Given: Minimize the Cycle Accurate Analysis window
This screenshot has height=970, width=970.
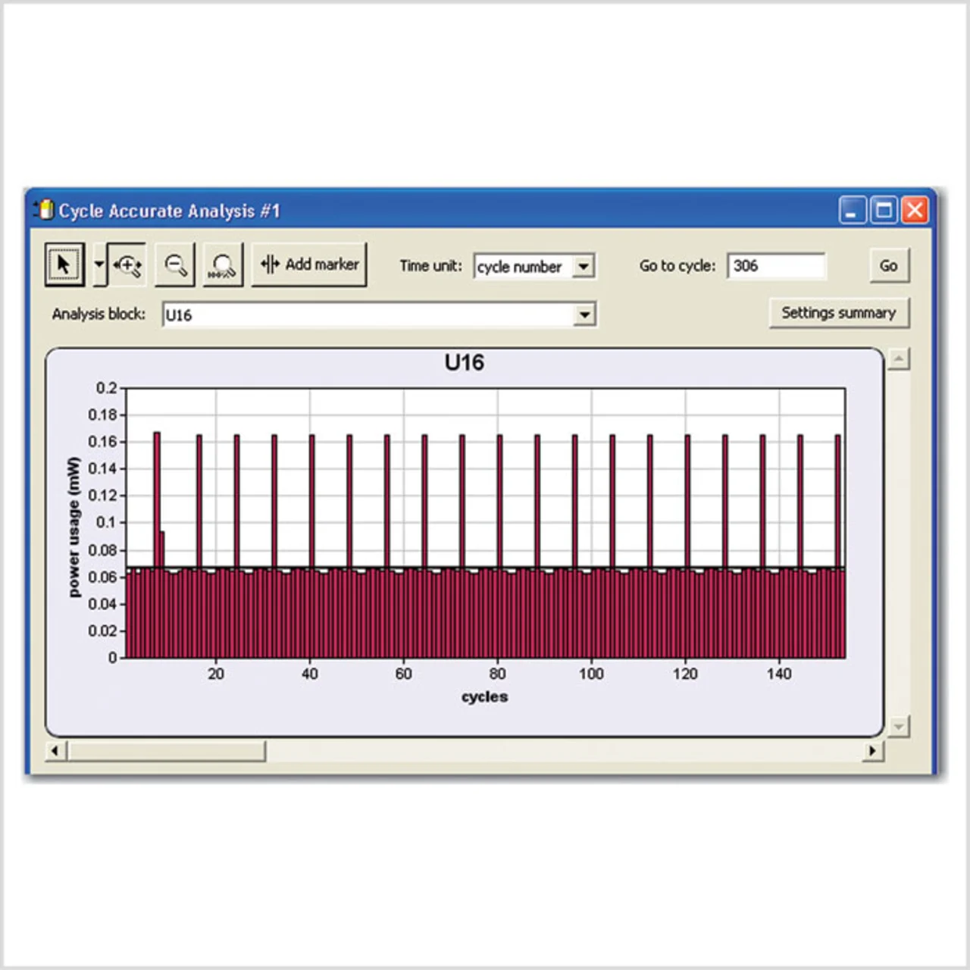Looking at the screenshot, I should [853, 210].
